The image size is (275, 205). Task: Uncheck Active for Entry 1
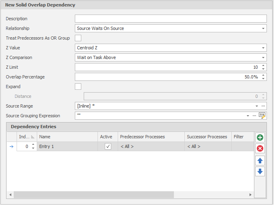click(108, 146)
